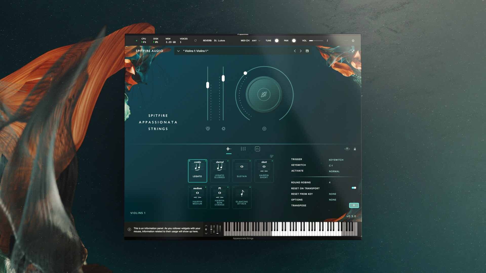This screenshot has height=273, width=486.
Task: Toggle the green load dot on Sustain
Action: coord(250,161)
